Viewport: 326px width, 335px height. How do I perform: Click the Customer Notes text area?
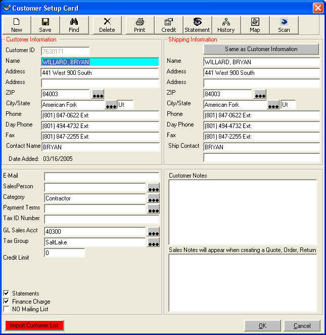243,212
